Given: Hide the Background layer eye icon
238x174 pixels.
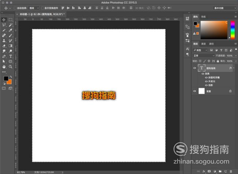Looking at the screenshot, I should click(194, 91).
